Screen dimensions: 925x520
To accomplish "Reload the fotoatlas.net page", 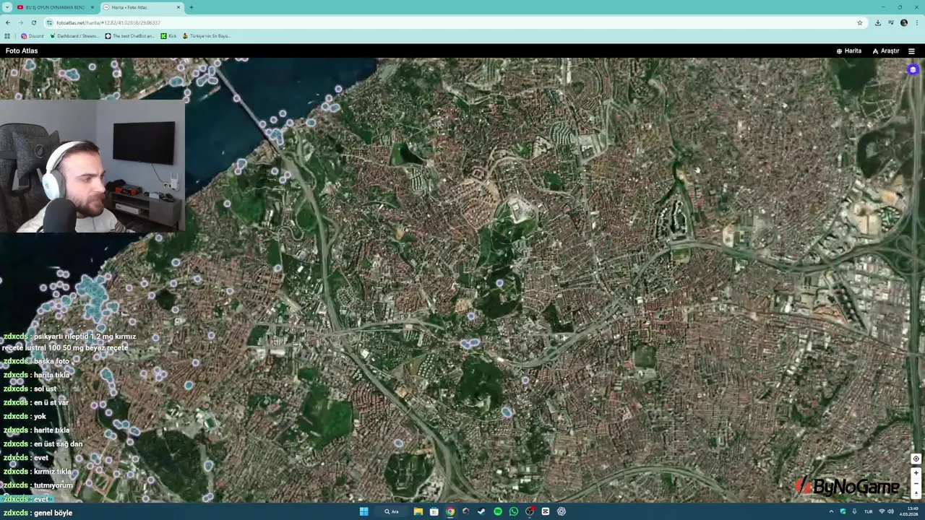I will pos(33,22).
